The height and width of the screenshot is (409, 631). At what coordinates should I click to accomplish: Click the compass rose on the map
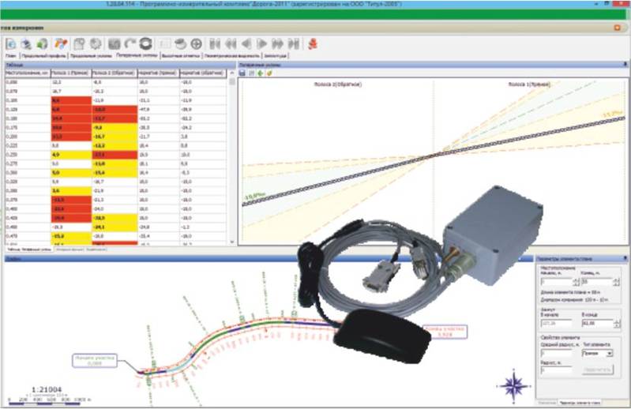click(513, 385)
